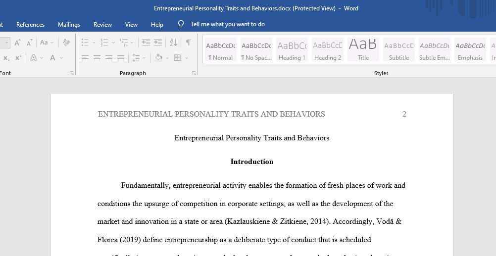Viewport: 496px width, 256px height.
Task: Click the Font Color A icon
Action: pyautogui.click(x=52, y=58)
